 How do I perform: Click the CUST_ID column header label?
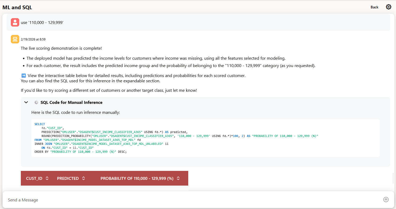click(34, 178)
